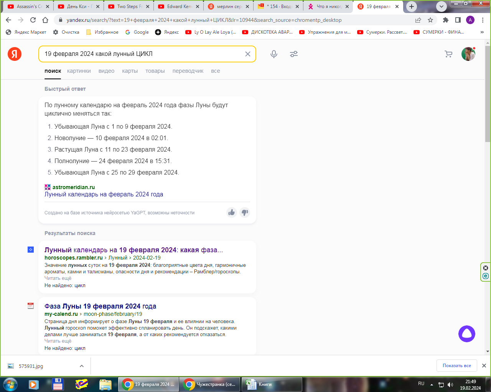
Task: Dislike the quick answer with thumbs down
Action: (245, 212)
